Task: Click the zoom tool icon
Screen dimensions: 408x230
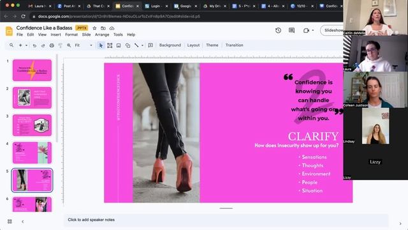Action: (69, 45)
